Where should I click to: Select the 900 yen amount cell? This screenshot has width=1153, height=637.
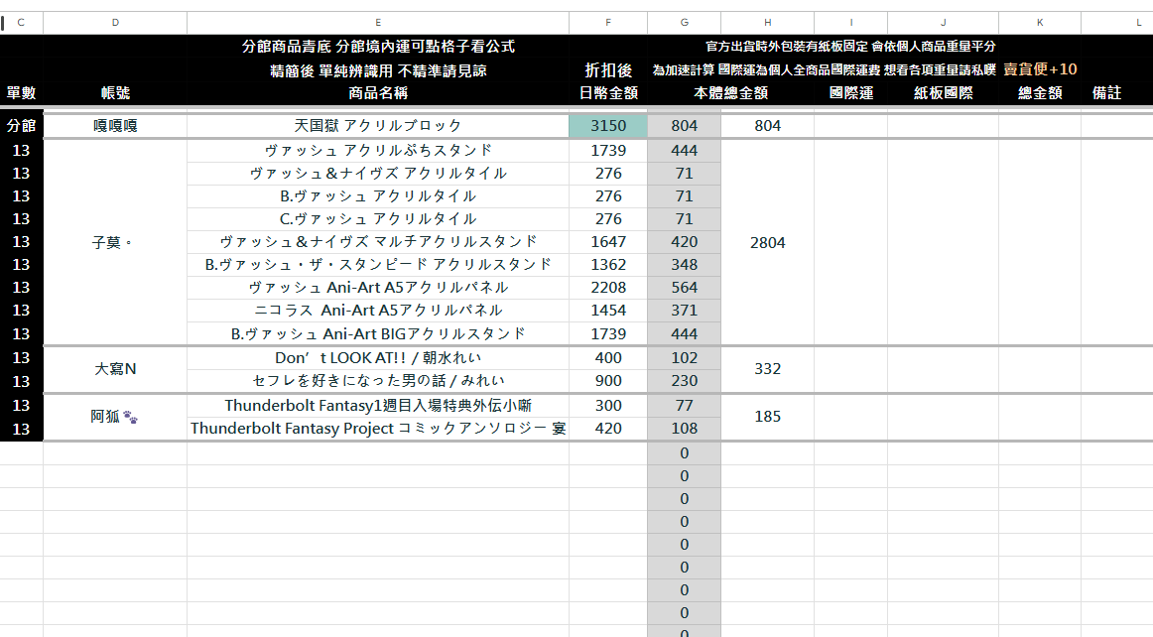608,380
